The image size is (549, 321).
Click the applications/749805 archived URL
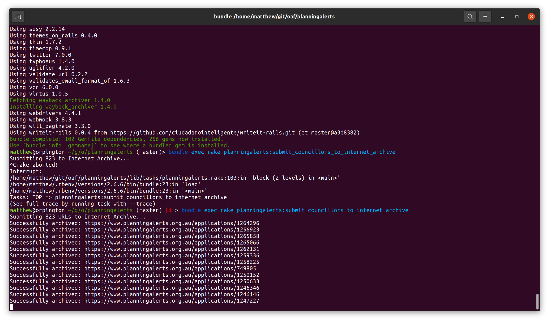[170, 269]
